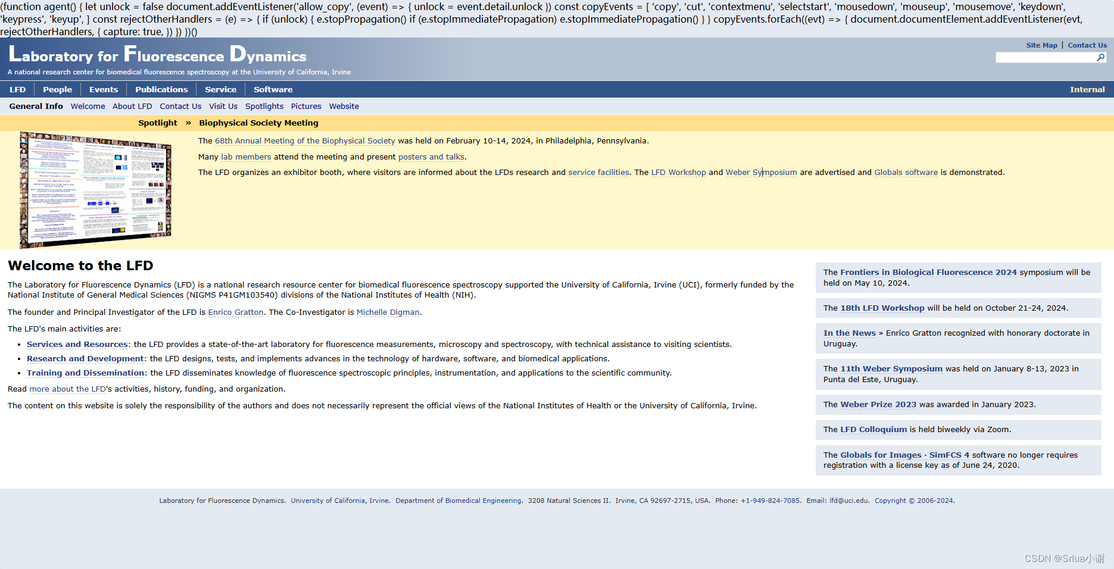Click the search magnifier icon
The width and height of the screenshot is (1114, 569).
(x=1100, y=57)
